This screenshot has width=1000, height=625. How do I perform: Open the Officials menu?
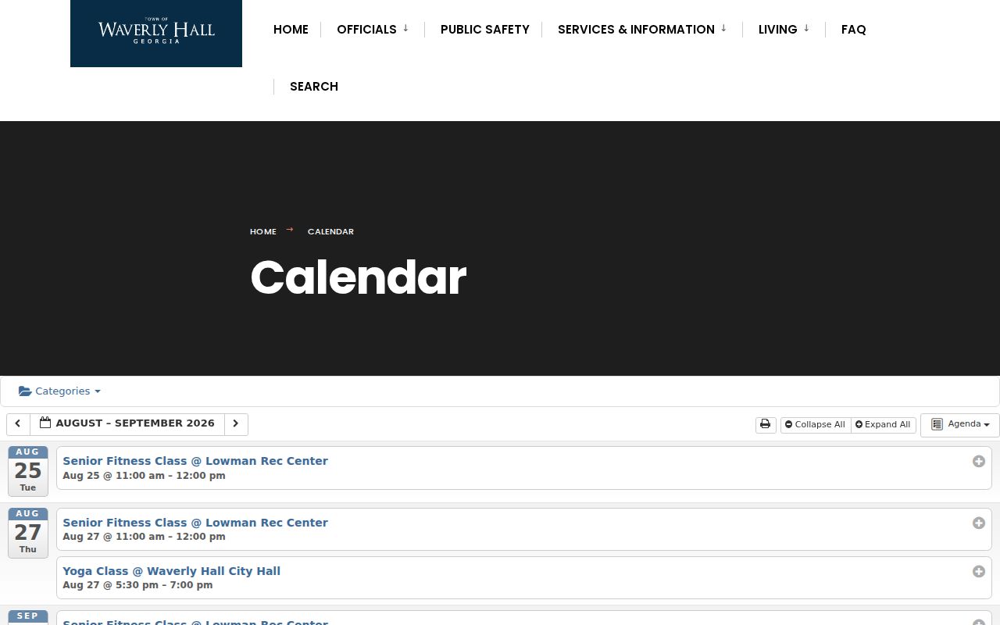(x=366, y=30)
